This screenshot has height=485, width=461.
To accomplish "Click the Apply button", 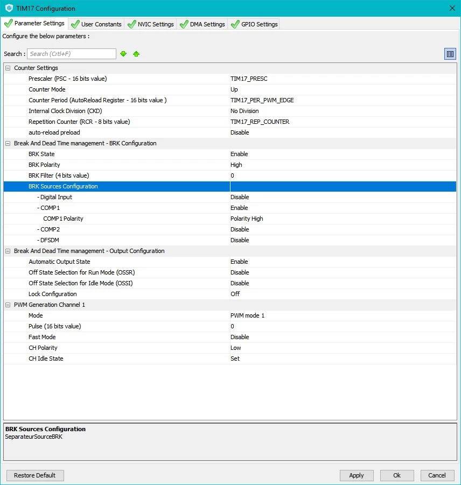I will 357,475.
